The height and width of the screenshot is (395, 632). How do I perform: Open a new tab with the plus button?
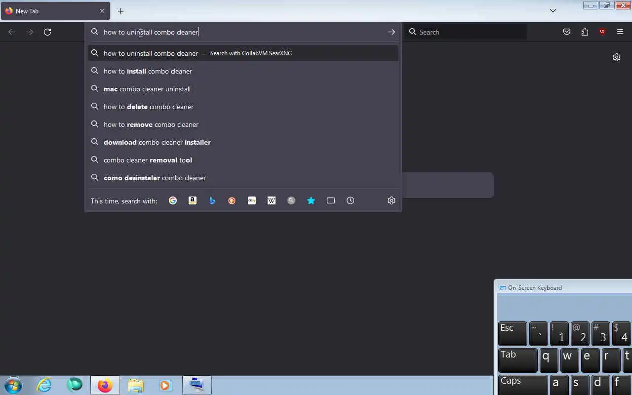[x=120, y=11]
